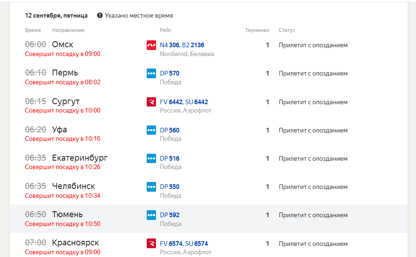416x257 pixels.
Task: Open flight DP 570 from Perm
Action: [x=169, y=73]
